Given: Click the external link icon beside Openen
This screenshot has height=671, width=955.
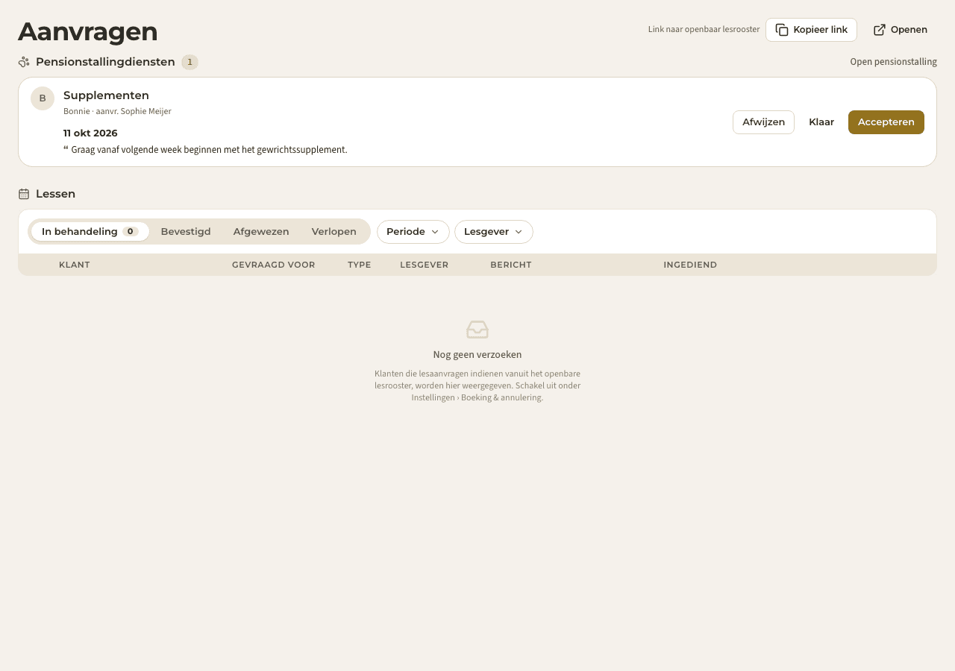Looking at the screenshot, I should 880,30.
